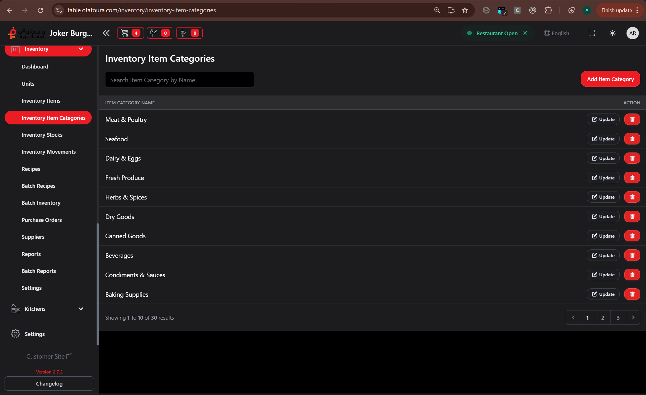Bookmark the page via the star icon

coord(465,10)
